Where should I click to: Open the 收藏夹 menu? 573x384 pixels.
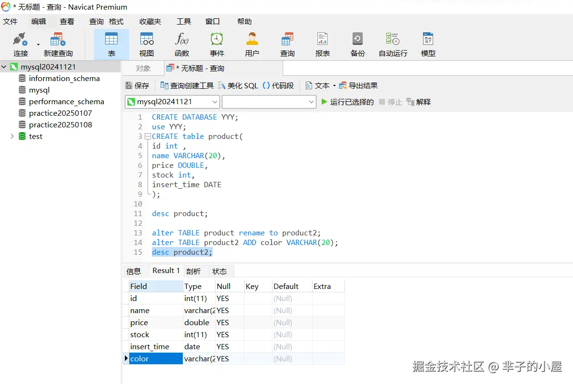(x=150, y=22)
